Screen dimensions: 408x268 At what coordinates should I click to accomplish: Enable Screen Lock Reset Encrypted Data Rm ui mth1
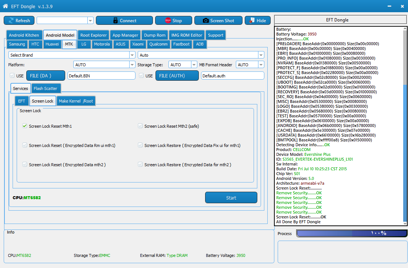(x=25, y=145)
